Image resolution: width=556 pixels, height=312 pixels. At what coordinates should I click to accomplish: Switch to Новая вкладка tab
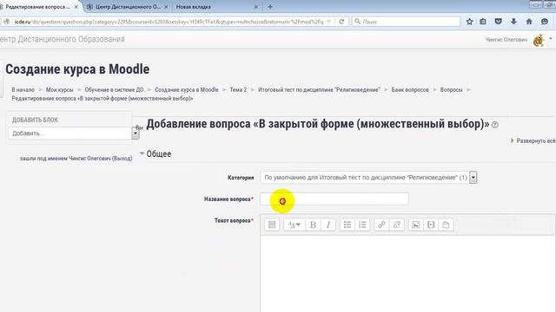click(x=194, y=7)
